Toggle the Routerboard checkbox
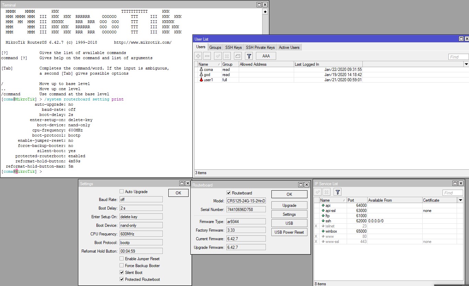 (229, 193)
